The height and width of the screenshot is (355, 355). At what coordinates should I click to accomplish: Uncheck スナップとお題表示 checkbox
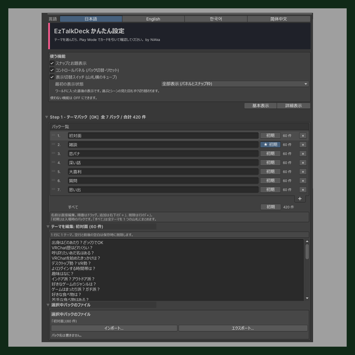click(x=52, y=63)
